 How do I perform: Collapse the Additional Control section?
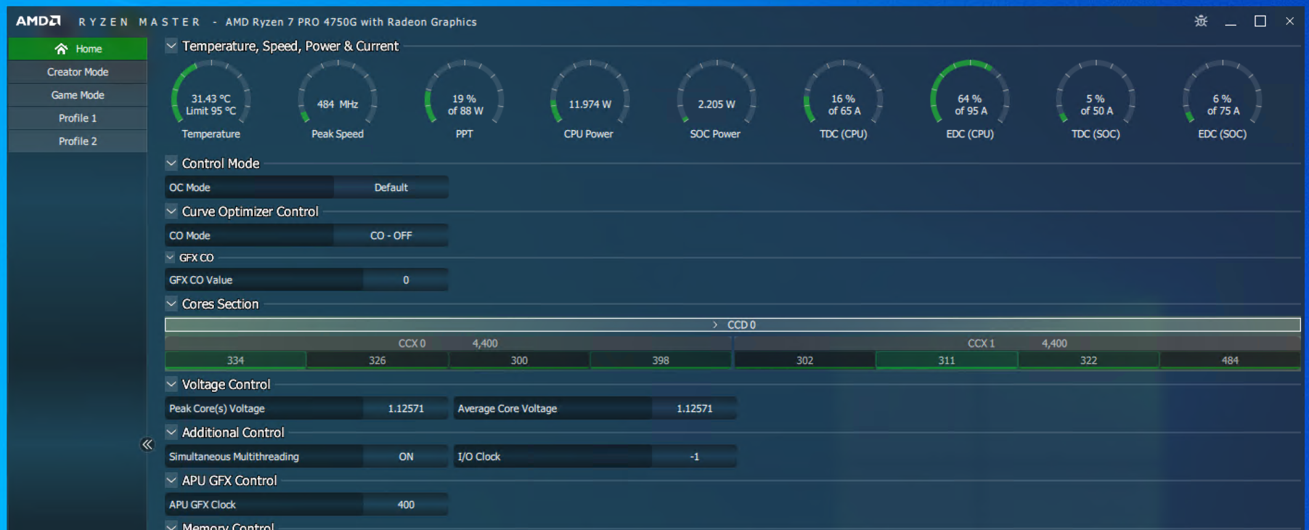171,432
